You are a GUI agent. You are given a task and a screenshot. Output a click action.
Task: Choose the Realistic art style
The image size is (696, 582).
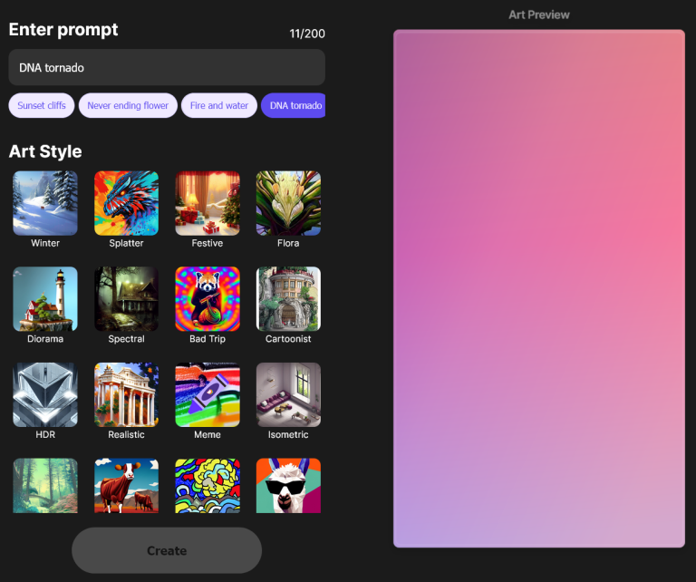[x=126, y=394]
